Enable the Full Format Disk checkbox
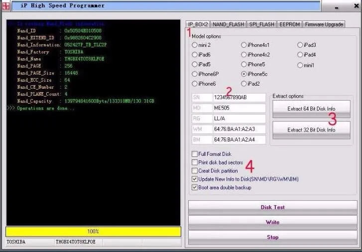The width and height of the screenshot is (362, 252). [x=195, y=154]
